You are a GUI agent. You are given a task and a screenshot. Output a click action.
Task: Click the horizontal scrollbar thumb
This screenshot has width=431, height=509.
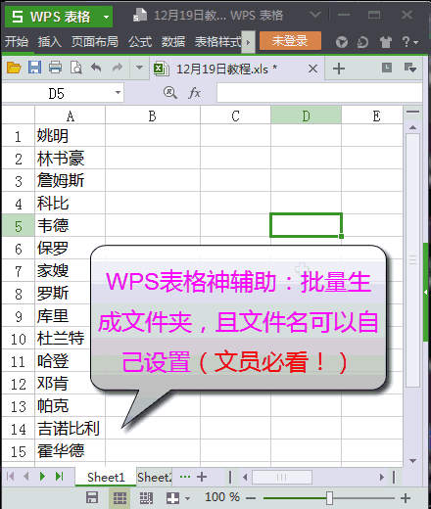282,478
